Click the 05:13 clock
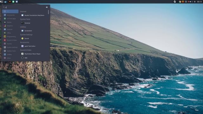The width and height of the screenshot is (203, 114). tap(200, 2)
